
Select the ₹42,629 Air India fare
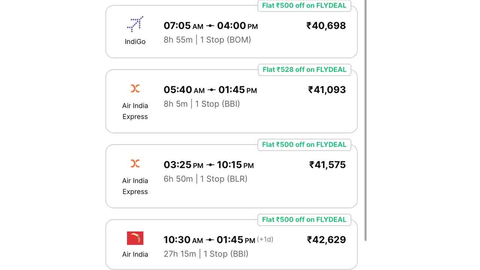click(326, 240)
